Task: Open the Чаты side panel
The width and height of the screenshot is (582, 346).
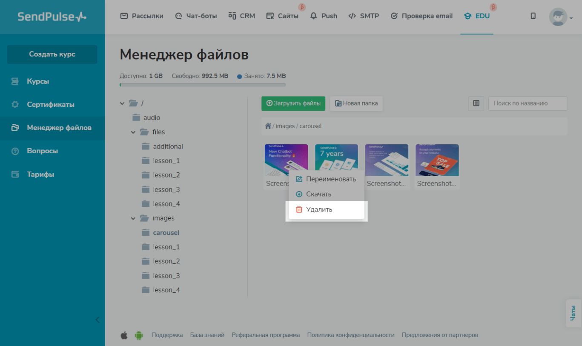Action: point(573,313)
